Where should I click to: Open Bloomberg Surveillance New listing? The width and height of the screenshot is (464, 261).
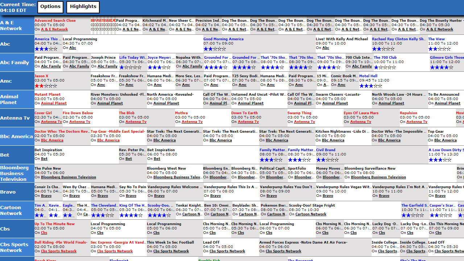pos(370,169)
